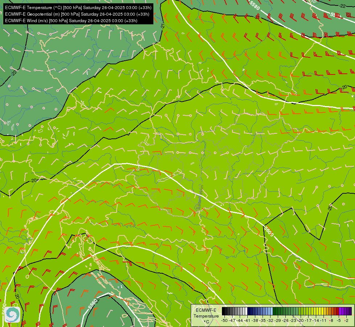Click the -47 value in the color legend

(232, 320)
